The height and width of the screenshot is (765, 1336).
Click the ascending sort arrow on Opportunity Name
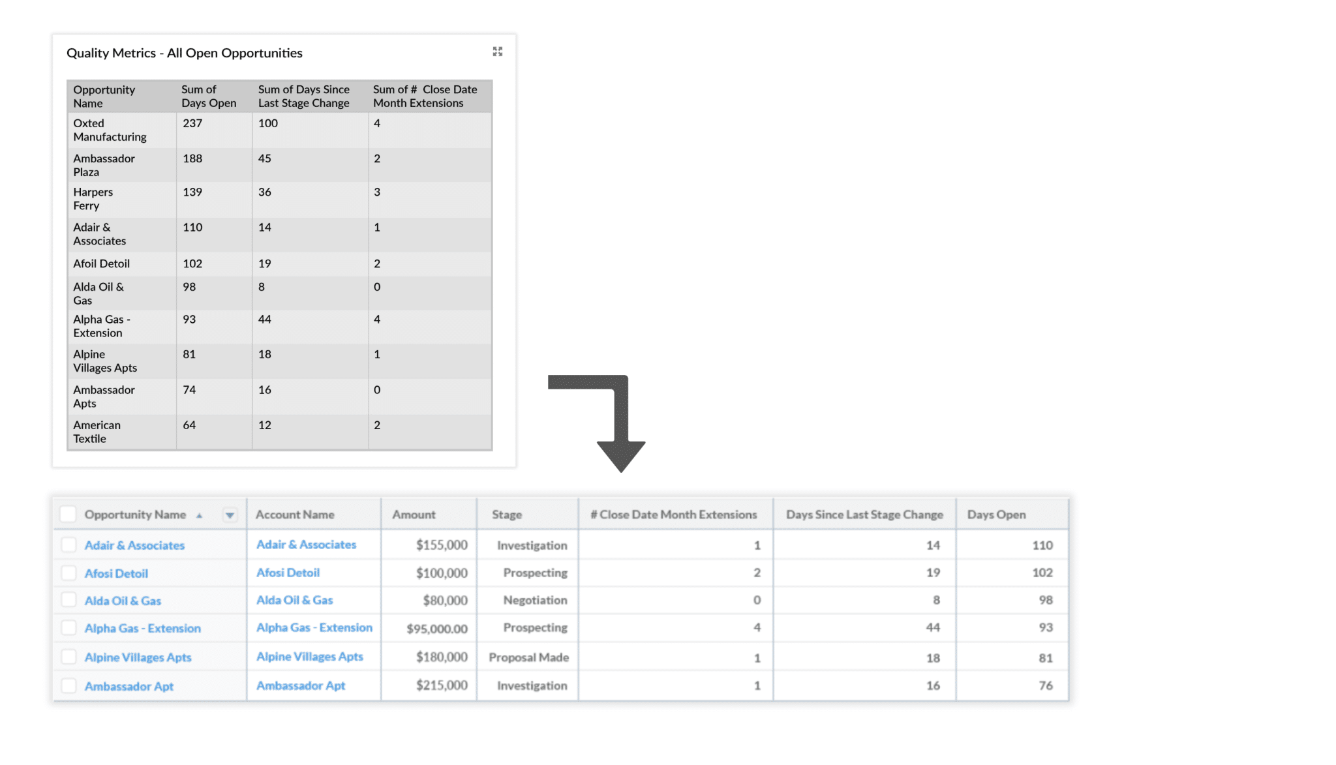[200, 515]
